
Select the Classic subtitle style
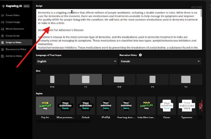[x=167, y=106]
